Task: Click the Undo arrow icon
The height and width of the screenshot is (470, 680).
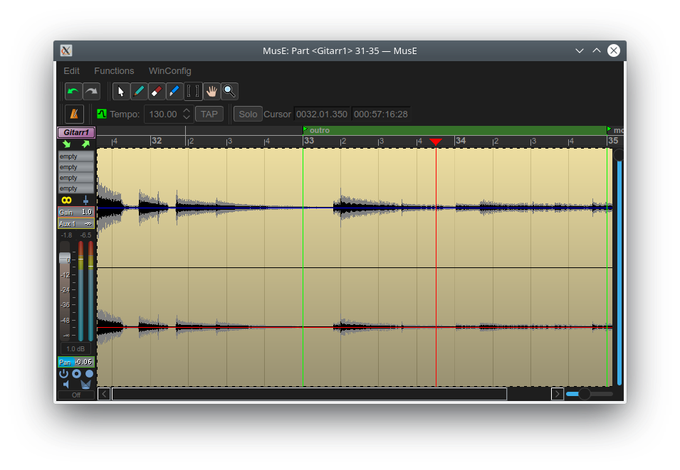Action: tap(73, 91)
